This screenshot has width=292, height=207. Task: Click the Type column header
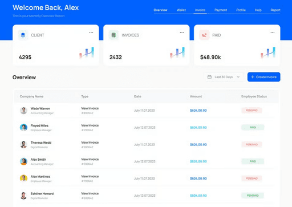point(85,96)
